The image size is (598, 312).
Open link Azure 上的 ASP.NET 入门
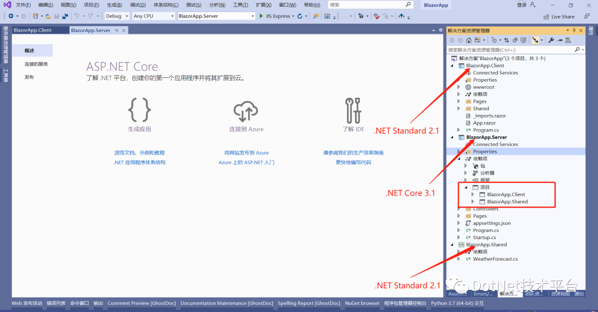(x=246, y=162)
